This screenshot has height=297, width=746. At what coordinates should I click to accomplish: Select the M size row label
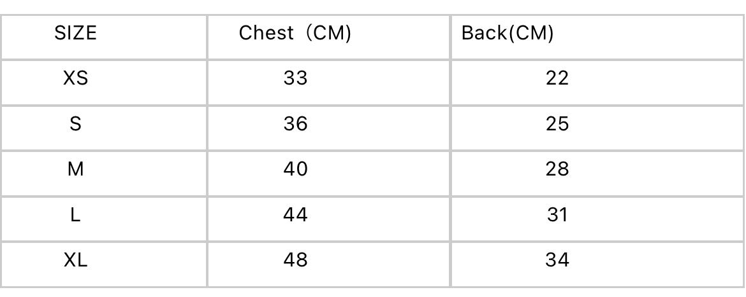point(75,170)
